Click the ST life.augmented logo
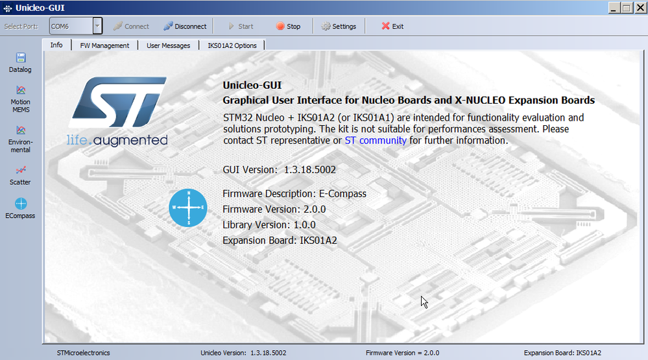The width and height of the screenshot is (648, 360). pos(118,111)
